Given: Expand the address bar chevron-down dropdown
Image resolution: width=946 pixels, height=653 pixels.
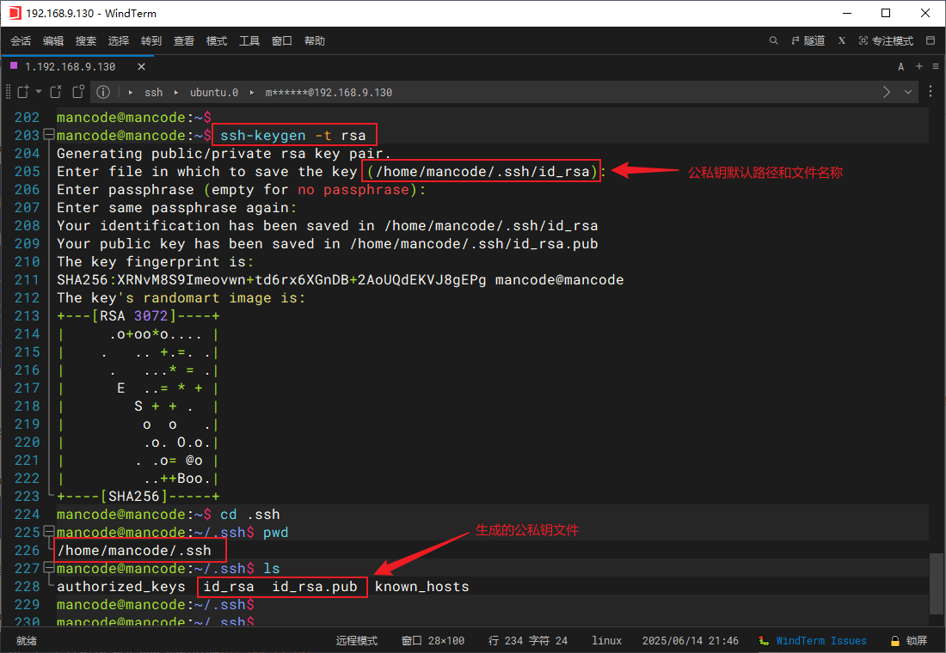Looking at the screenshot, I should click(x=908, y=92).
